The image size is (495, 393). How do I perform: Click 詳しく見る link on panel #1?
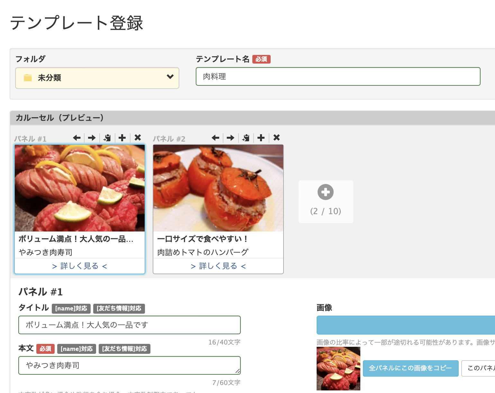80,266
